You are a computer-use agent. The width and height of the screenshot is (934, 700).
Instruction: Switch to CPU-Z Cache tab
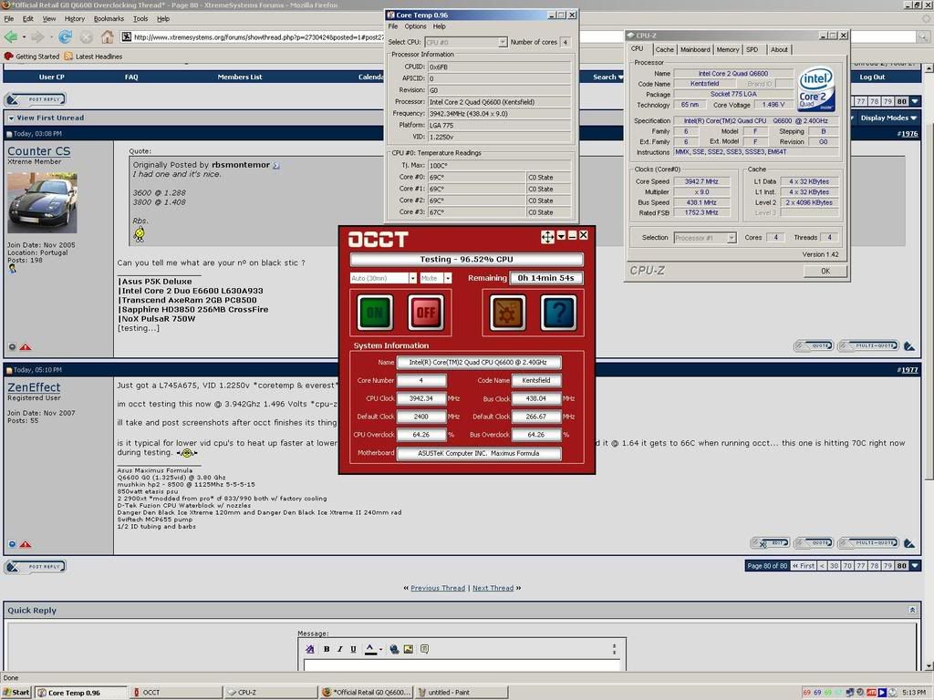665,50
